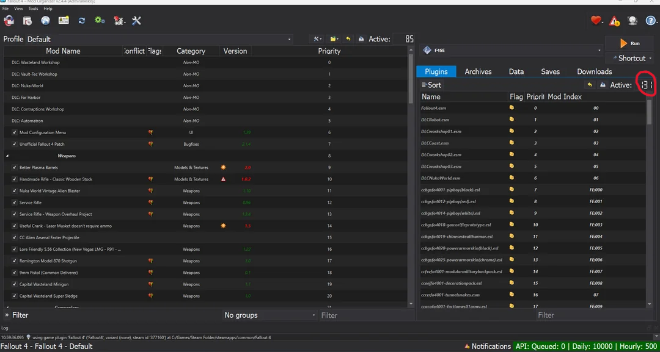Open mod list options wrench dropdown

(x=317, y=38)
